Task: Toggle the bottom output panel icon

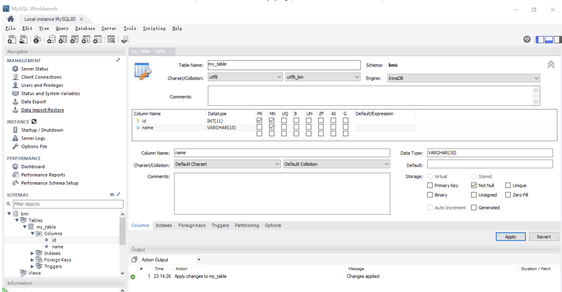Action: pos(549,39)
